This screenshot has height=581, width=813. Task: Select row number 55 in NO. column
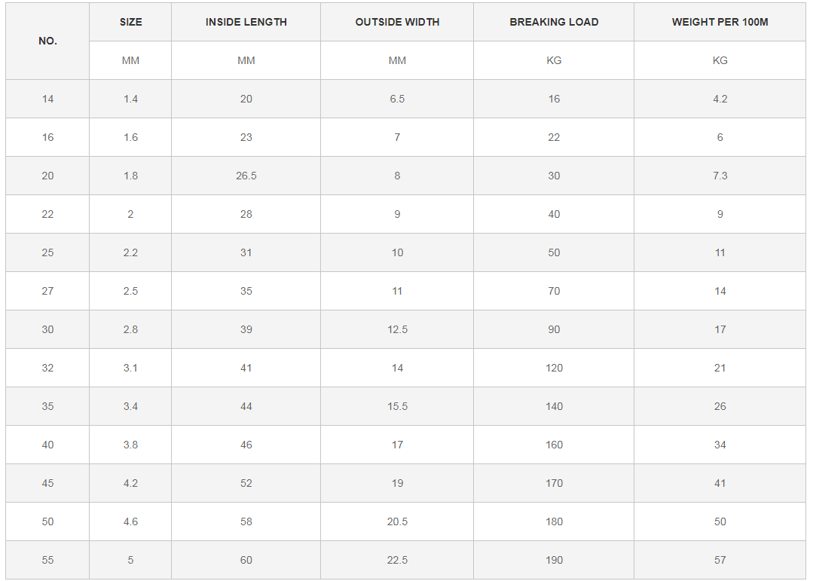[47, 560]
